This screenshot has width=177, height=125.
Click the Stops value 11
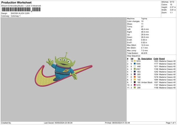142,24
